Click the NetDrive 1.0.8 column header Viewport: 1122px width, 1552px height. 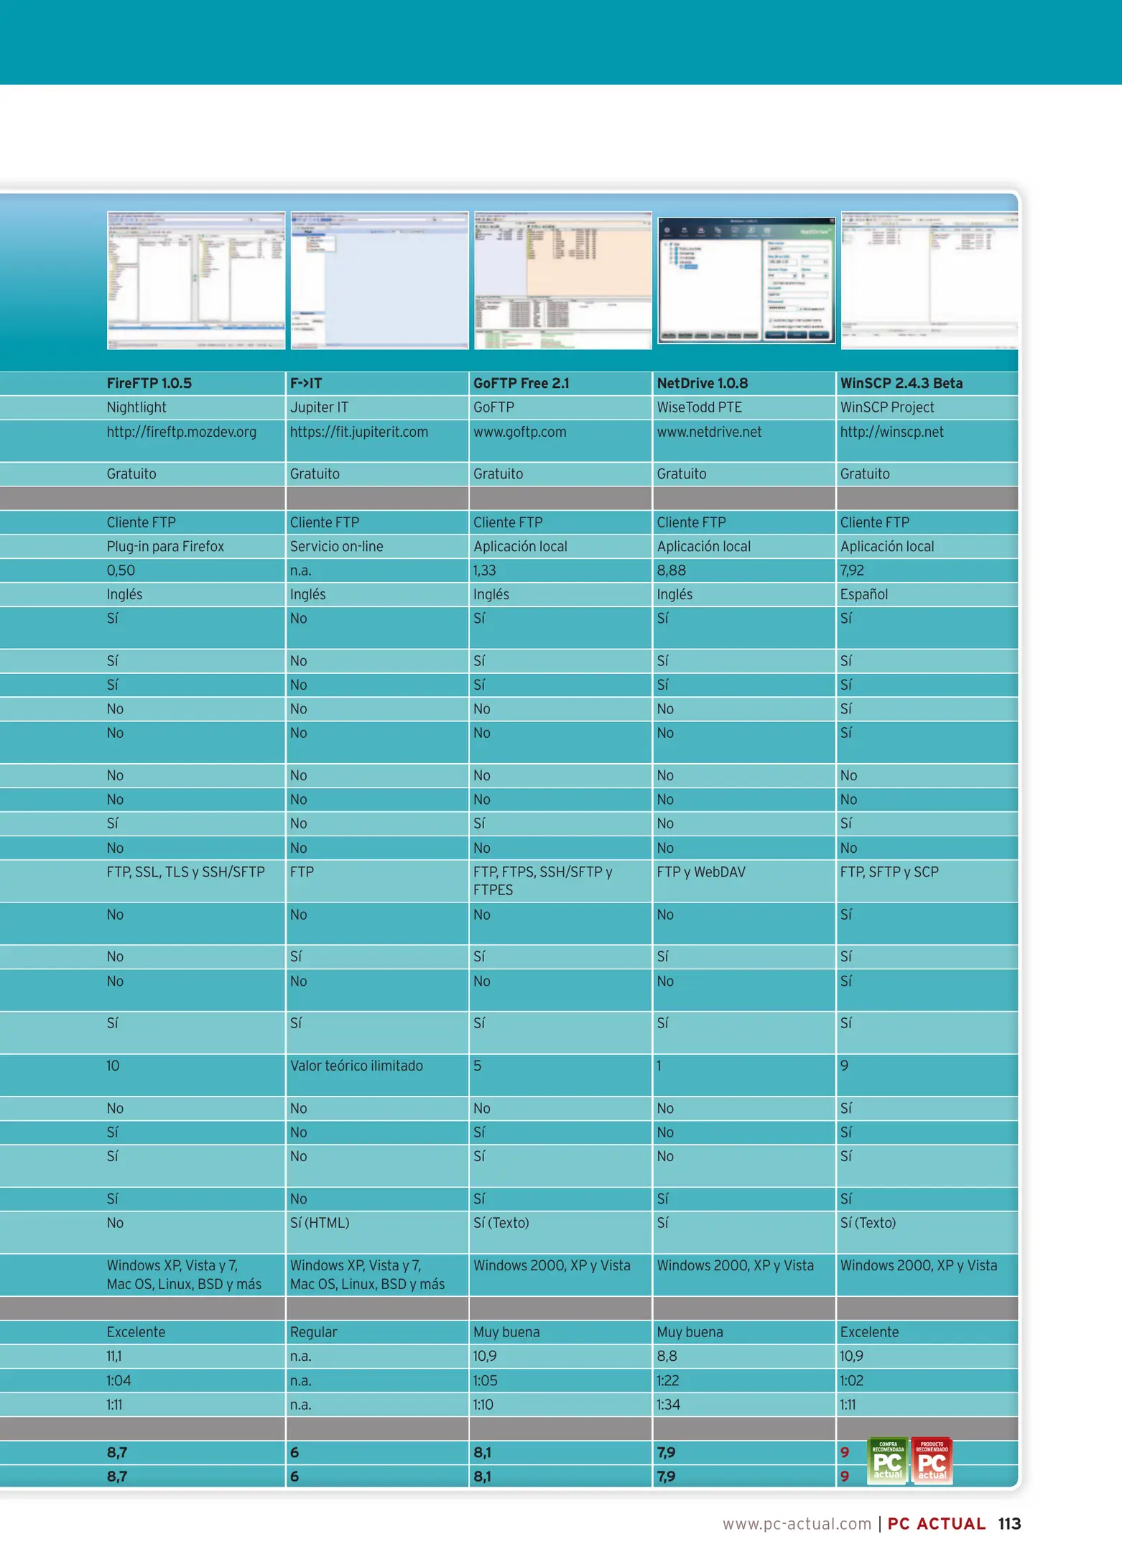702,383
